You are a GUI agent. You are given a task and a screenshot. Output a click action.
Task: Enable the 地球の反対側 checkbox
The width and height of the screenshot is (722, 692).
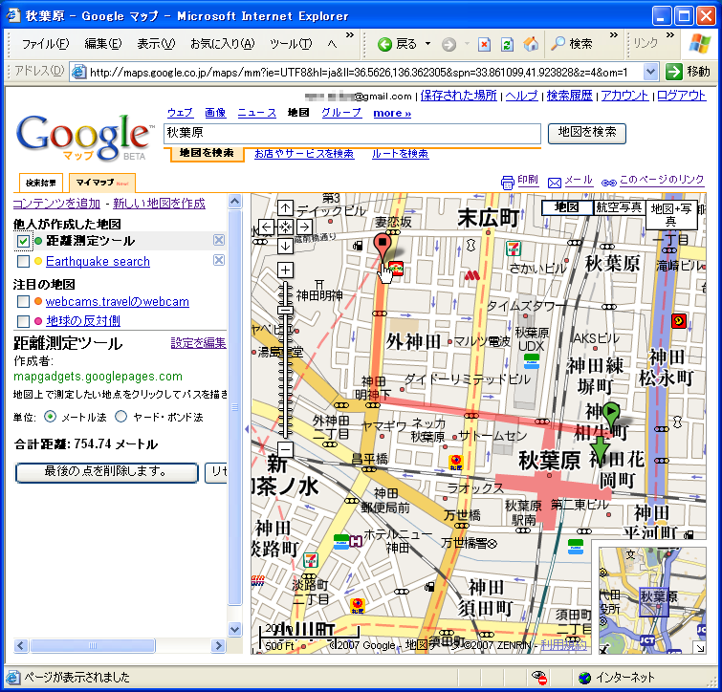pyautogui.click(x=23, y=321)
